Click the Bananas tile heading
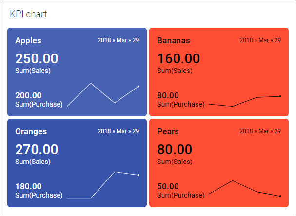This screenshot has height=216, width=296. pos(174,40)
